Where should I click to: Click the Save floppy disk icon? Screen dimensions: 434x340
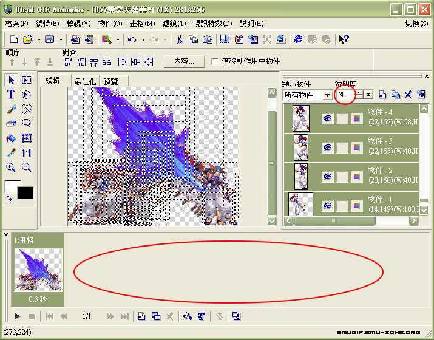50,39
